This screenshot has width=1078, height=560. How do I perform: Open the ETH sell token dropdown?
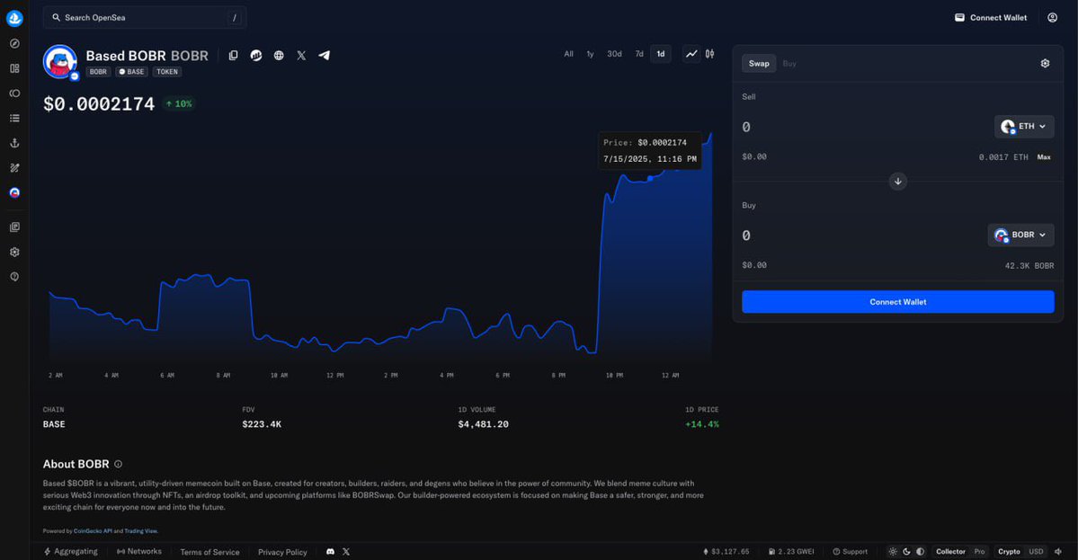click(1024, 127)
